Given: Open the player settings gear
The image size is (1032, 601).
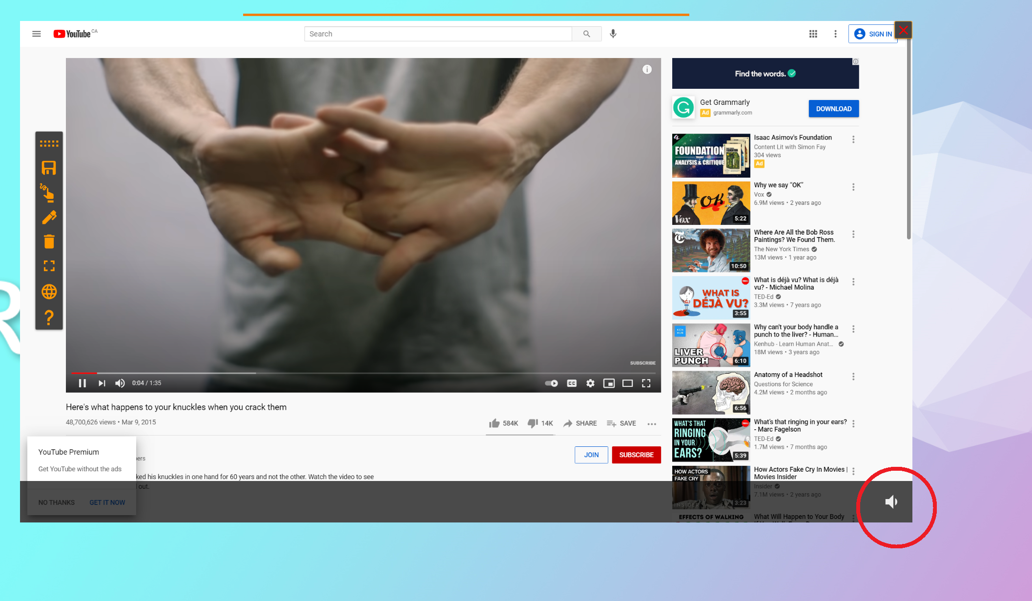Looking at the screenshot, I should click(590, 383).
